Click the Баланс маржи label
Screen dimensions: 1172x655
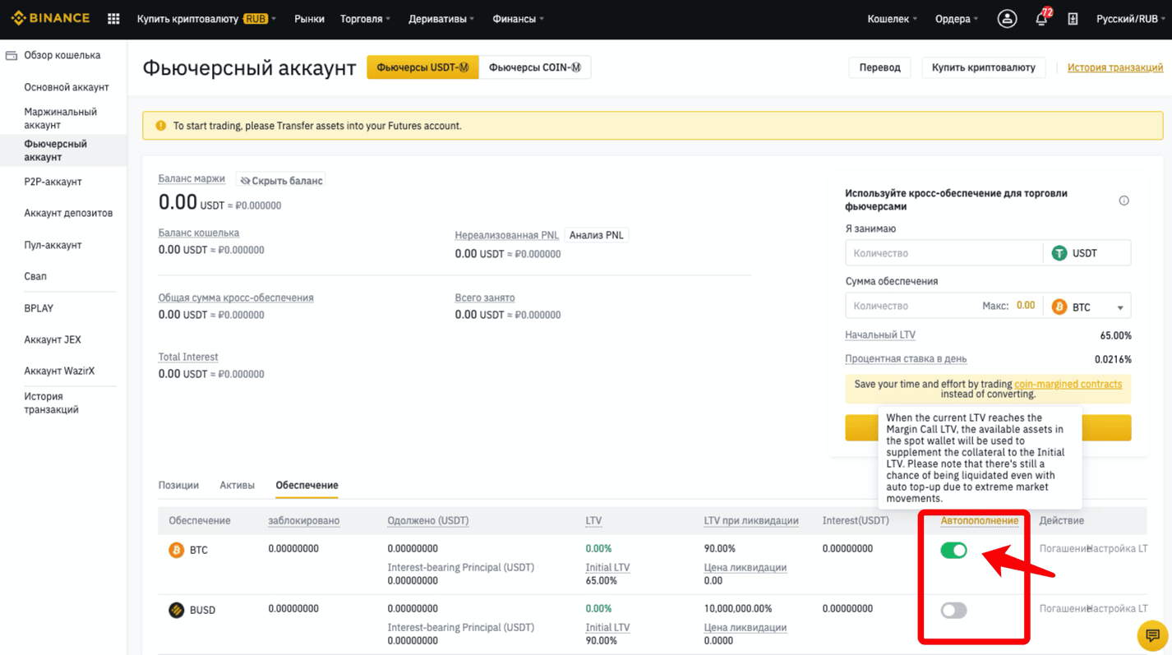coord(191,178)
